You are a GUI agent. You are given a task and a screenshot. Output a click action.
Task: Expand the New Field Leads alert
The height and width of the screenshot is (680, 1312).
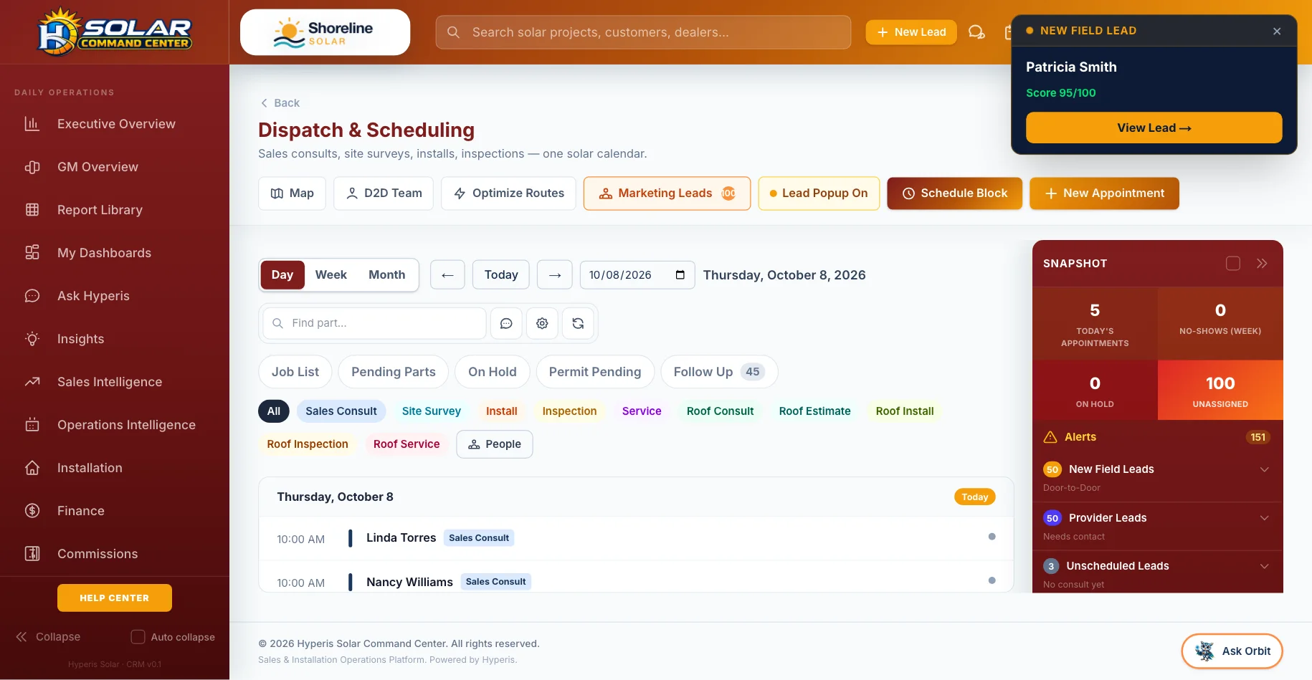tap(1157, 477)
